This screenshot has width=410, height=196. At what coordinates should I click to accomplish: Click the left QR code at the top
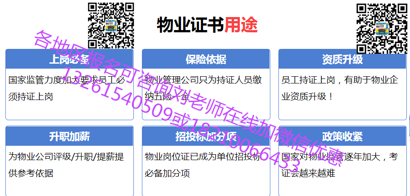click(x=110, y=25)
